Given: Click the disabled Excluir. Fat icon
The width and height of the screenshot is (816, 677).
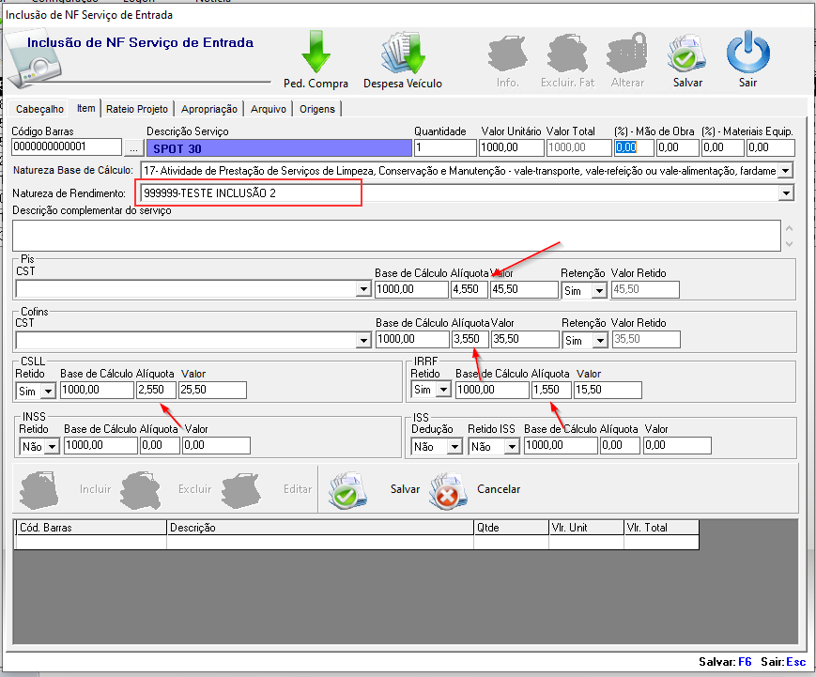Looking at the screenshot, I should point(567,54).
